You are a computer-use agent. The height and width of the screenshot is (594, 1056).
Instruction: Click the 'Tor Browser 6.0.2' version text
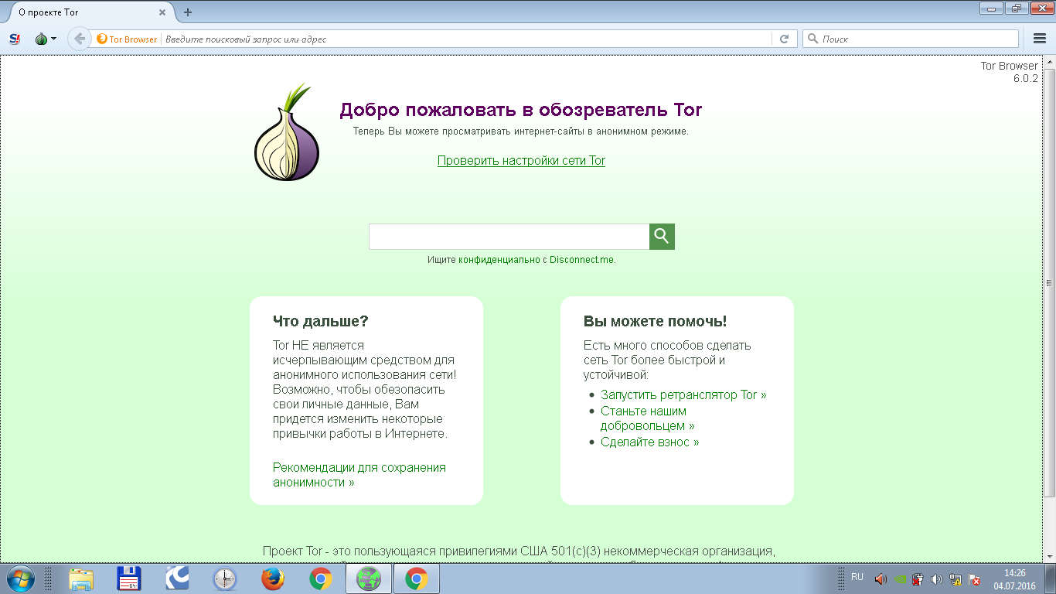1010,72
